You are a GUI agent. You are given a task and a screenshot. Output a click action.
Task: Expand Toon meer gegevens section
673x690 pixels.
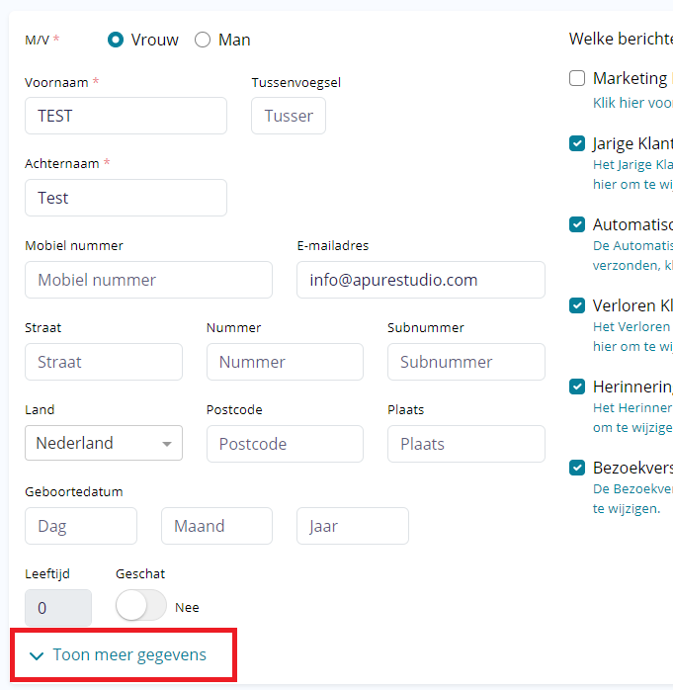pos(129,654)
